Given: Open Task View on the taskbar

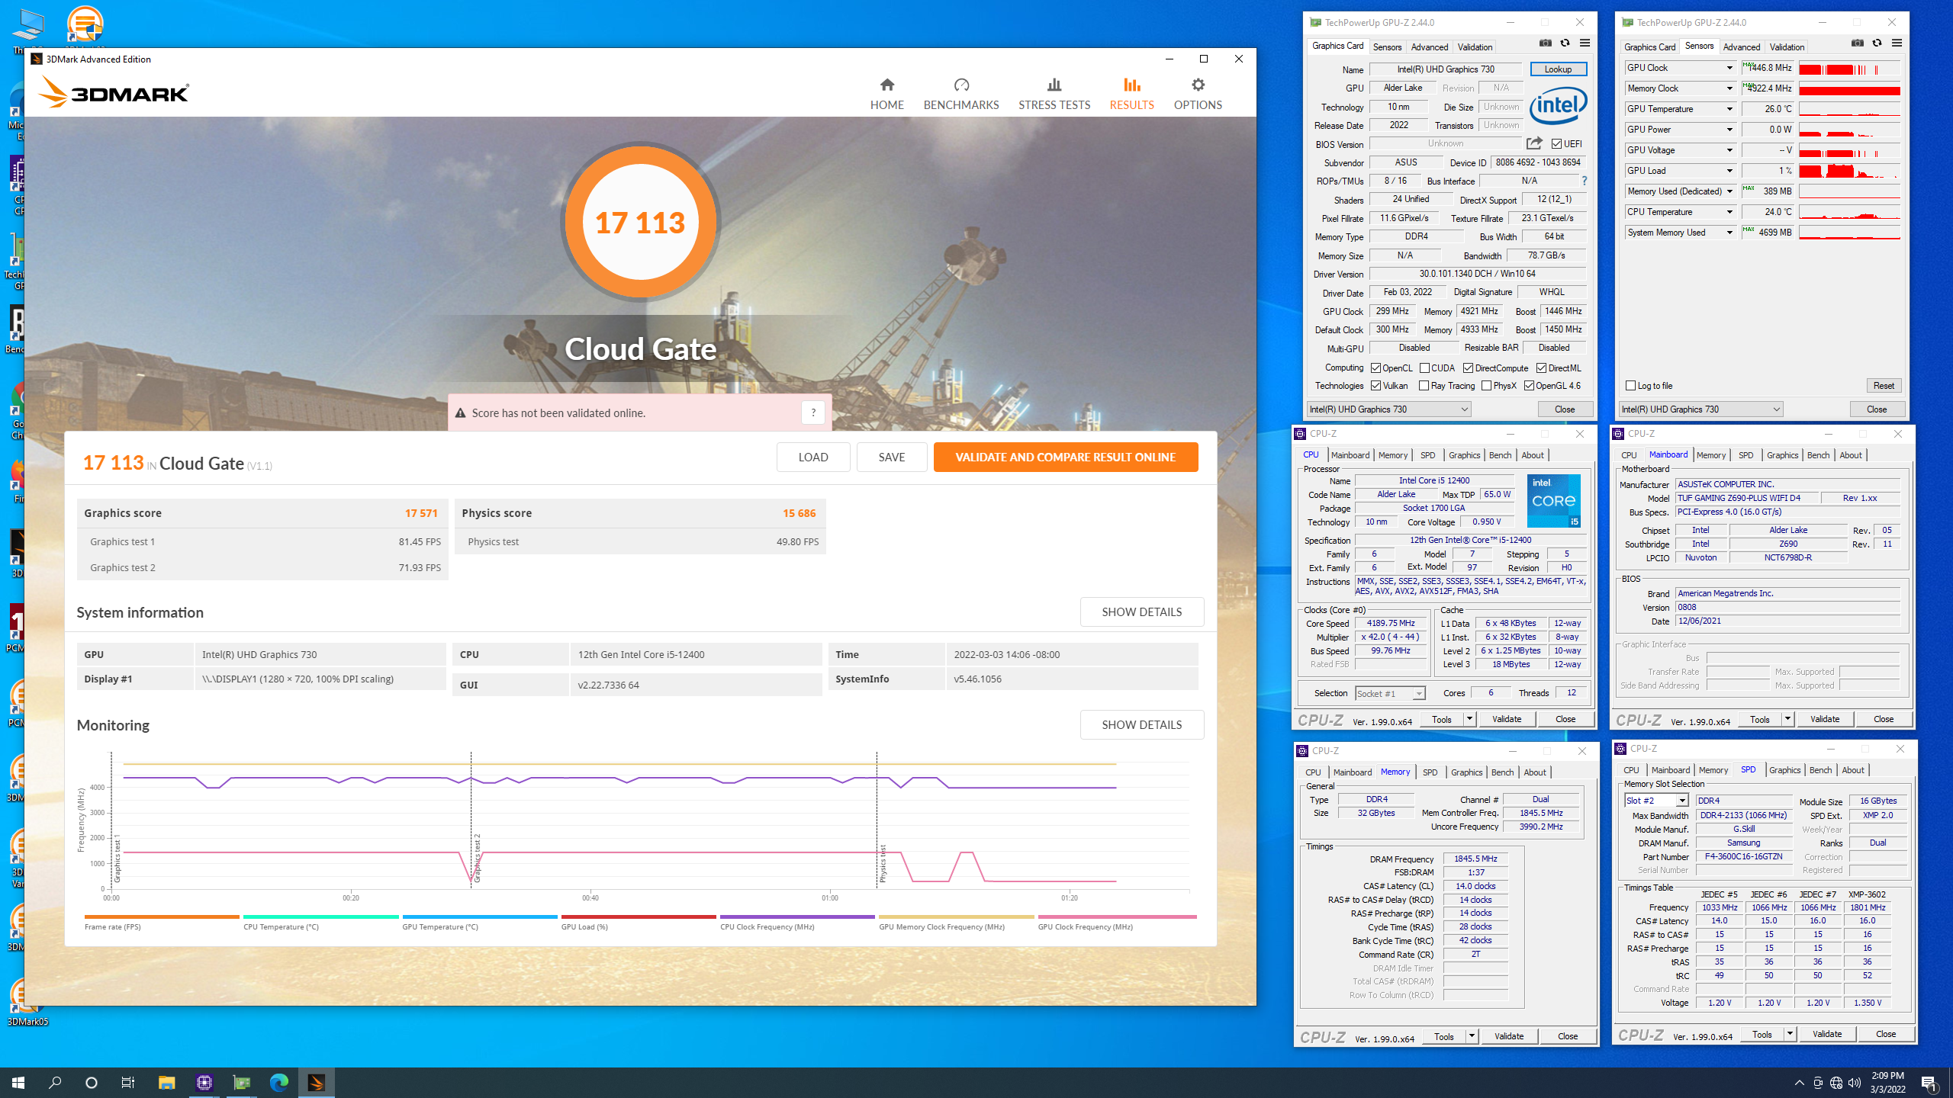Looking at the screenshot, I should coord(128,1082).
